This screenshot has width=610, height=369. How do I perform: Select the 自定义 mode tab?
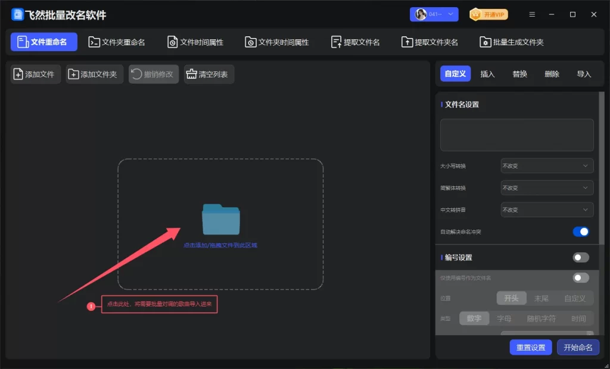coord(455,73)
